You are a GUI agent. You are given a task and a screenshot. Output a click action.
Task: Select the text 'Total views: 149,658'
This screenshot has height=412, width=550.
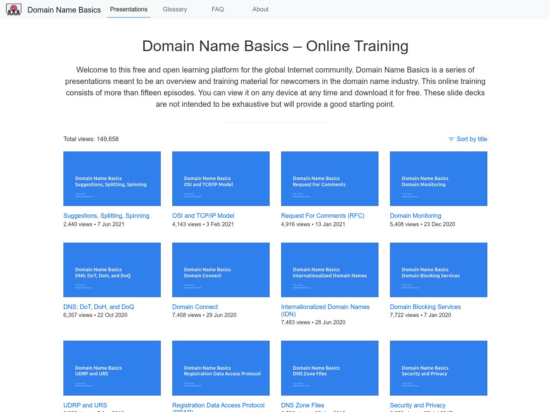[x=91, y=139]
